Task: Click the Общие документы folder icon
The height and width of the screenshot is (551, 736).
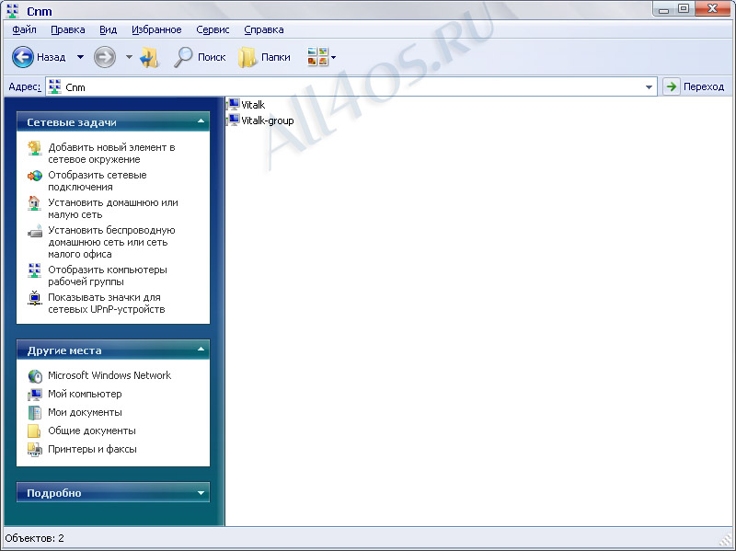Action: 34,430
